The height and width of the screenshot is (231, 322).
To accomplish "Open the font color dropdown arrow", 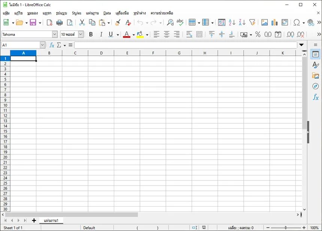I will pyautogui.click(x=134, y=35).
